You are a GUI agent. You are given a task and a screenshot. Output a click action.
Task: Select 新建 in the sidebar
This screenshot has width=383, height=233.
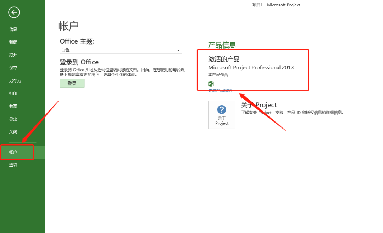tap(13, 42)
